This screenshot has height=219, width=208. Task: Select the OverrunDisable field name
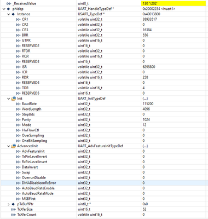click(34, 178)
